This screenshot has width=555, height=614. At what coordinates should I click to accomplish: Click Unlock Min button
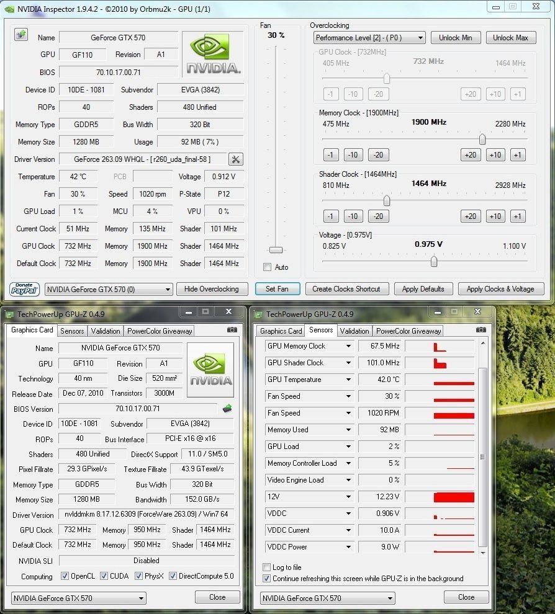(x=456, y=38)
